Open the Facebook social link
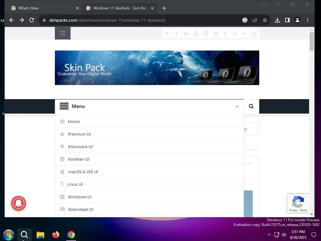The width and height of the screenshot is (321, 241). click(177, 33)
